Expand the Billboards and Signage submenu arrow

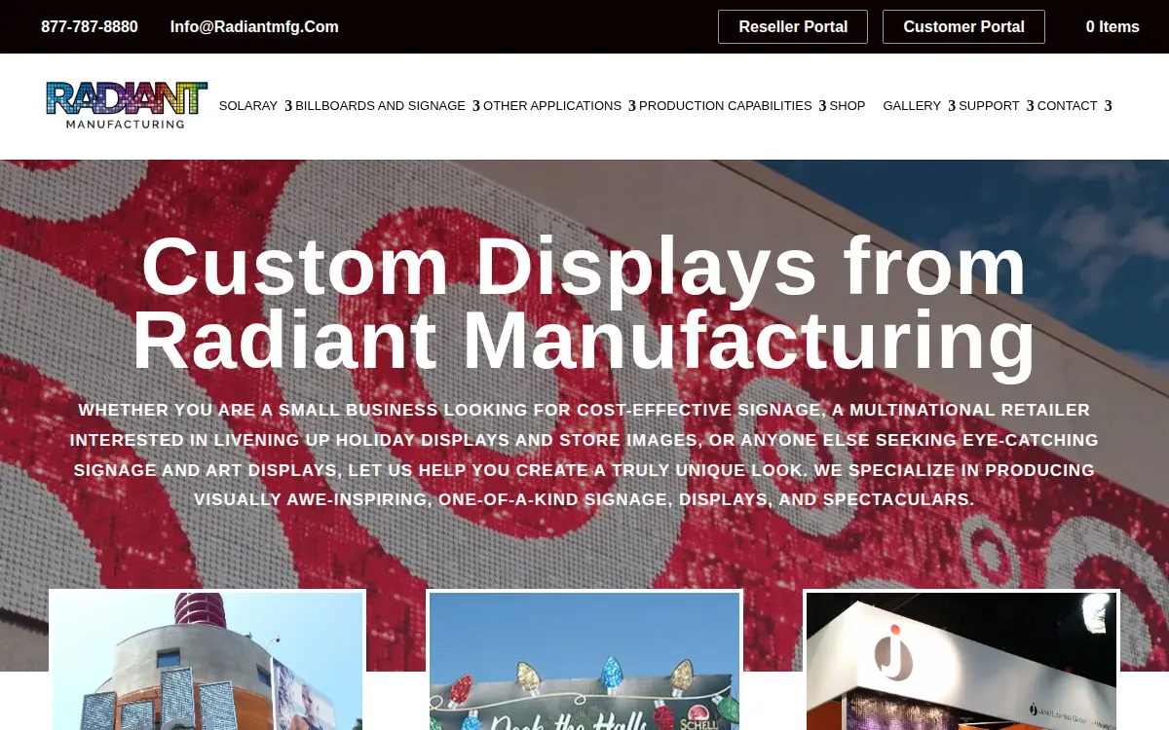click(476, 106)
